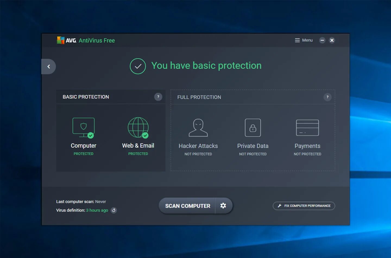Click FIX COMPUTER PERFORMANCE button
The image size is (391, 258).
tap(304, 206)
